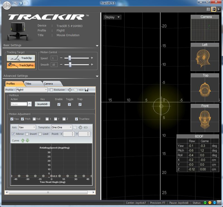Adjust the Speed slider handle
Screen dimensions: 223x207
69,58
